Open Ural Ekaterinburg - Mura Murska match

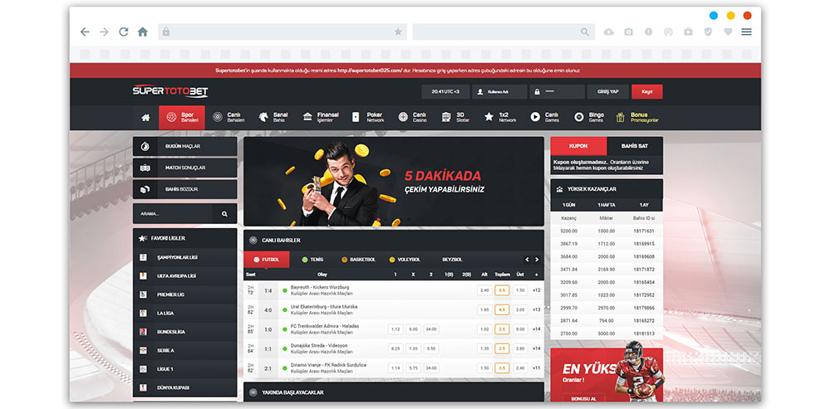pos(324,306)
